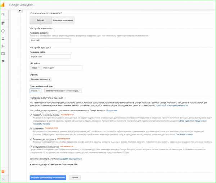Click into the 'Название аккаунта' field
The image size is (216, 183).
coord(50,40)
